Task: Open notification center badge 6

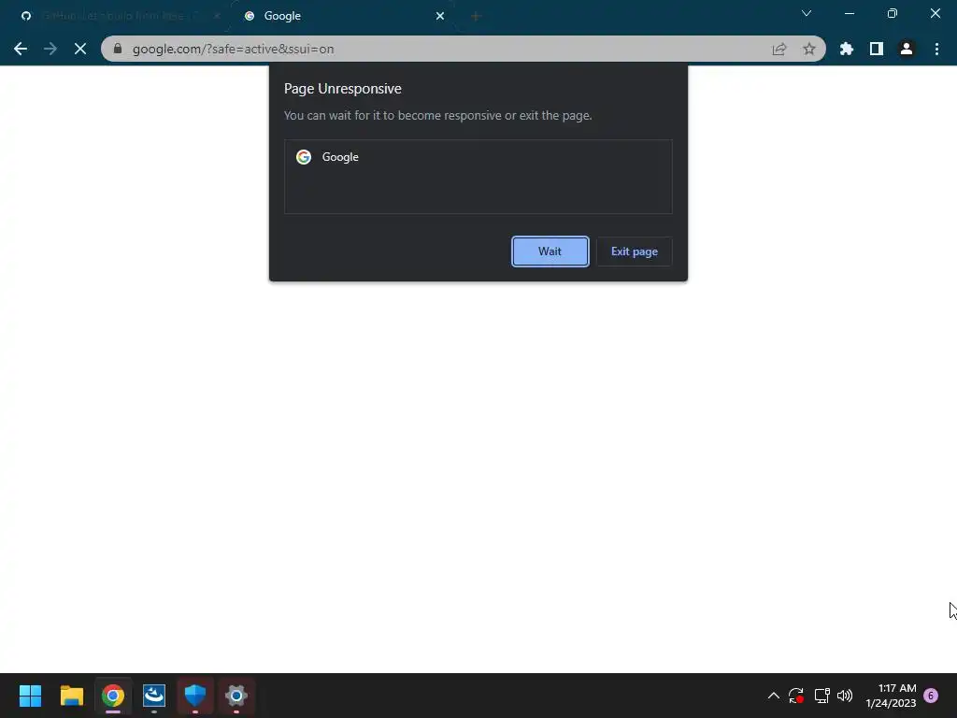Action: [x=931, y=696]
